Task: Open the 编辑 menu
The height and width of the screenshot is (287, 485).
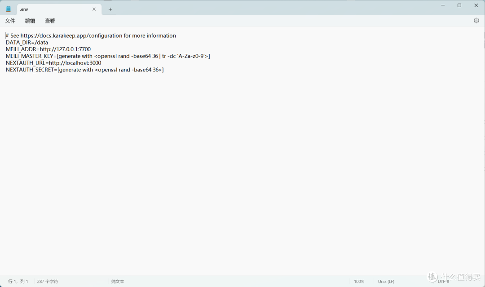Action: tap(30, 21)
